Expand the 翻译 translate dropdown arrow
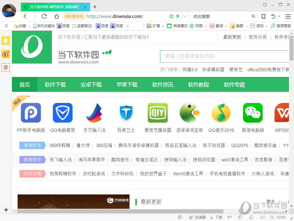The image size is (294, 221). [226, 26]
